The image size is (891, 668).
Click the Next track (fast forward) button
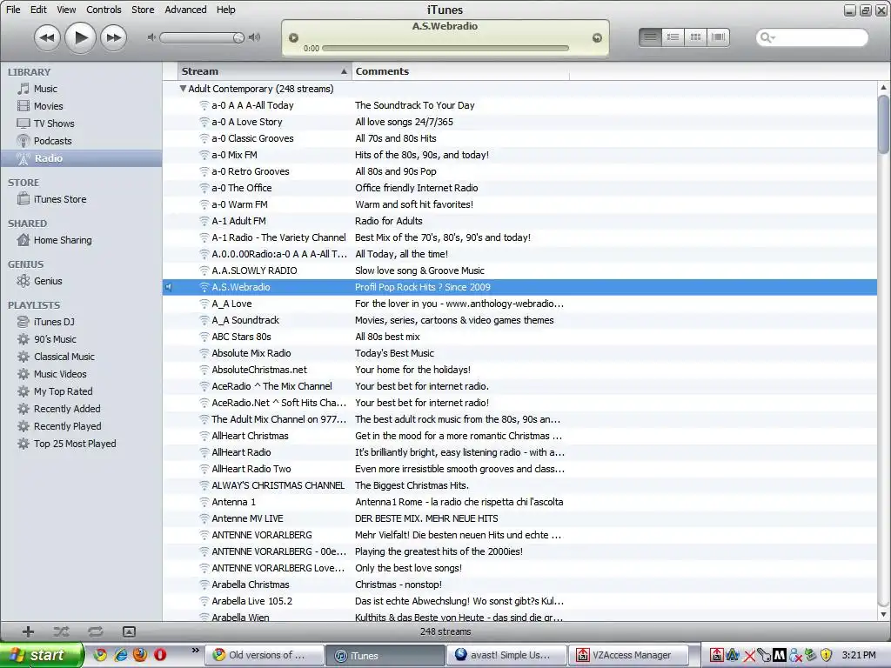114,38
